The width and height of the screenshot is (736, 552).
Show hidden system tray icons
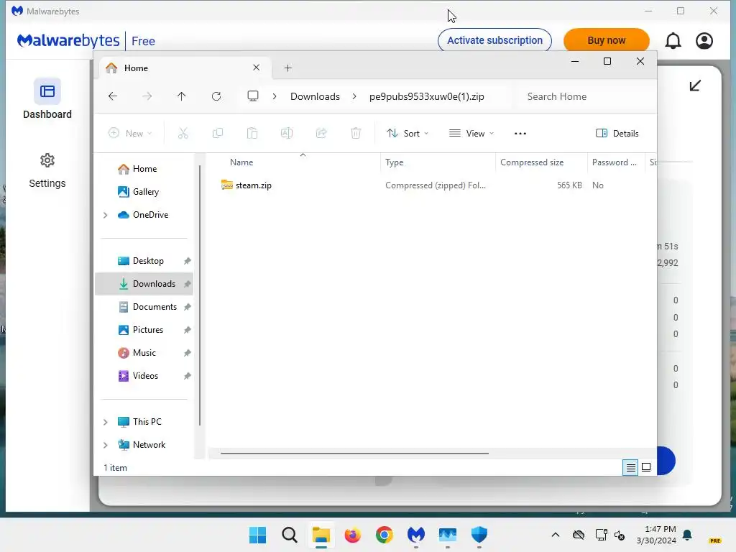[x=556, y=535]
